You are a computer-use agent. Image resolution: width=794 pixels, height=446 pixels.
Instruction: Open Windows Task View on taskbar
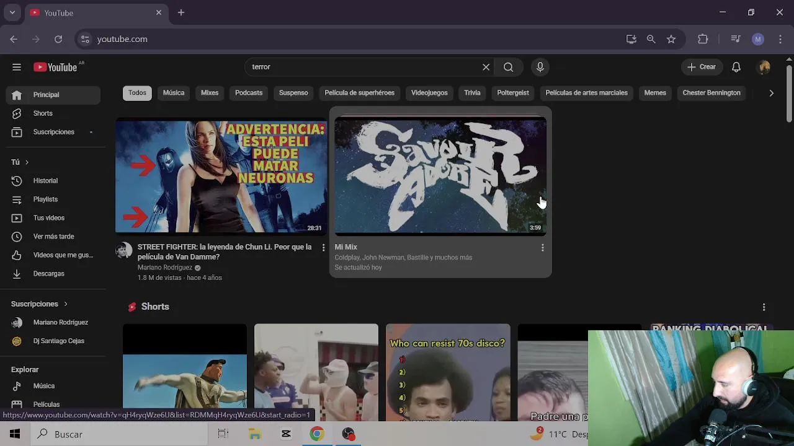click(223, 434)
